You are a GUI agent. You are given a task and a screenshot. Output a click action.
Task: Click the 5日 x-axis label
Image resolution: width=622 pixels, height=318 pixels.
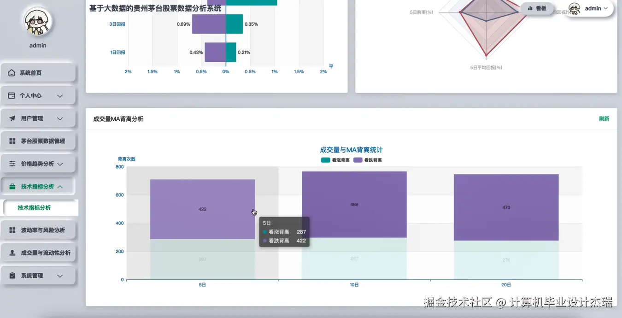coord(202,285)
